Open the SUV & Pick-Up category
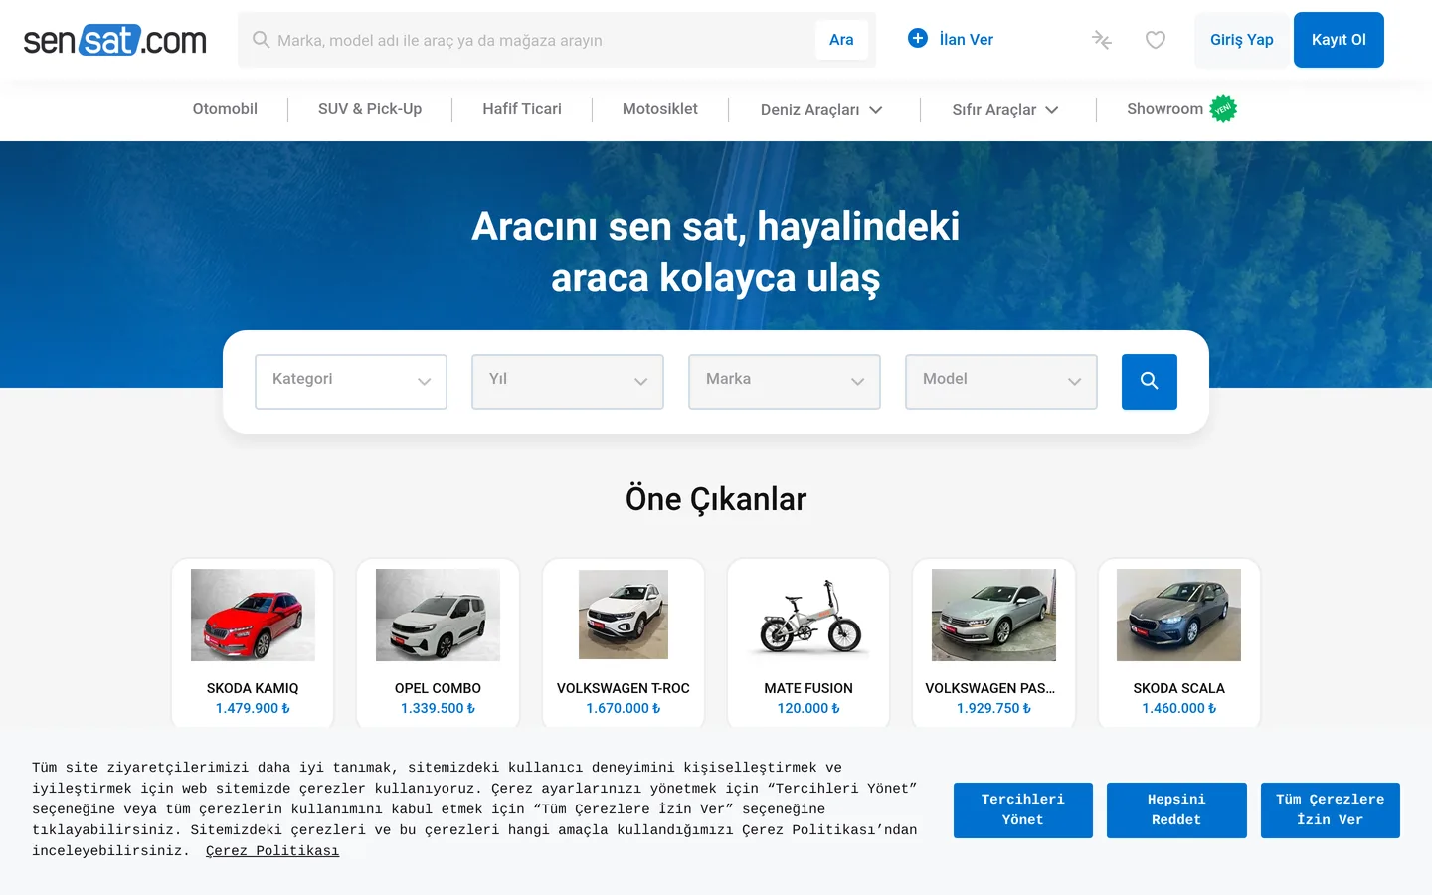Viewport: 1432px width, 895px height. coord(370,109)
